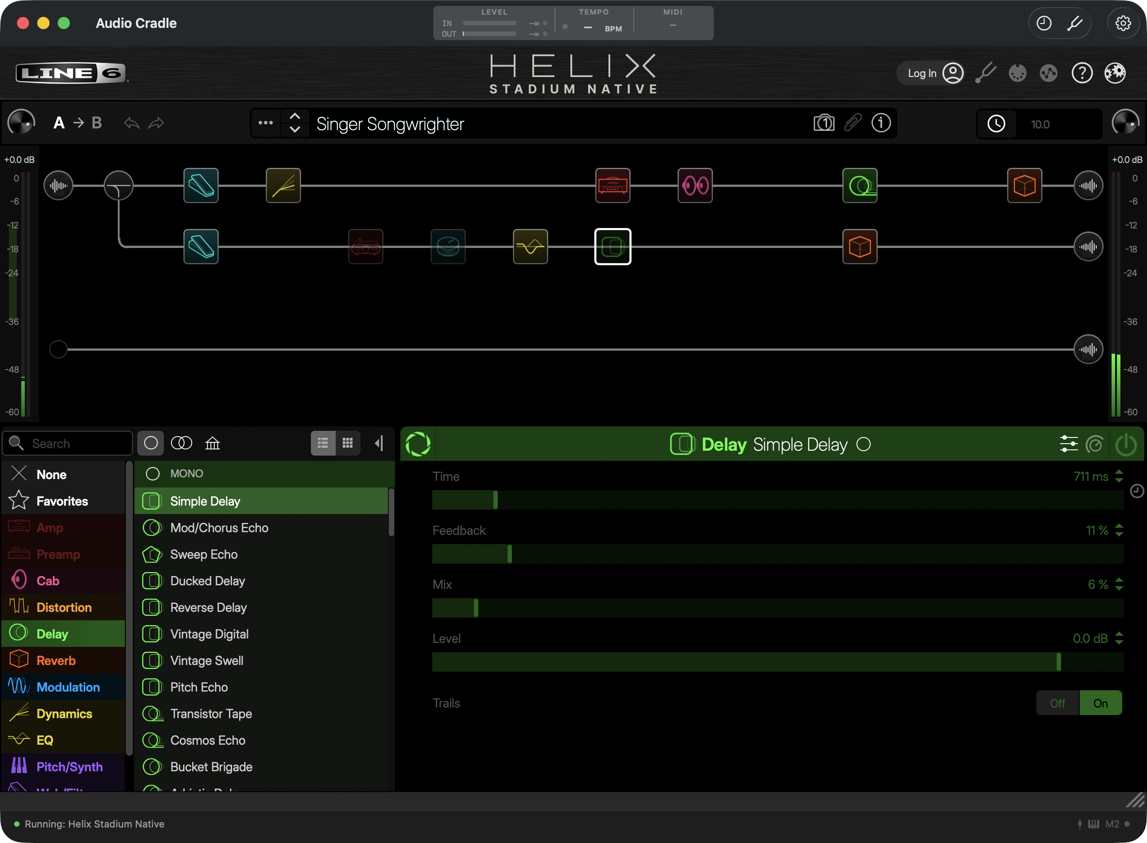Filter models by mono
The image size is (1147, 843).
[x=151, y=443]
